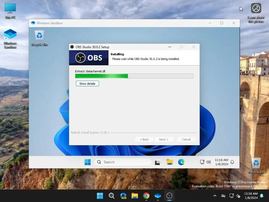
Task: Click the Sandbox taskbar Search box
Action: 123,162
